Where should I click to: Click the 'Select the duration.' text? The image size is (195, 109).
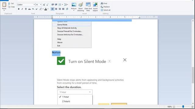click(x=69, y=87)
